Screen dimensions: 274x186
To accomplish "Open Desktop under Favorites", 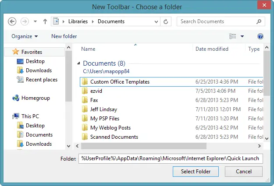I will (35, 61).
